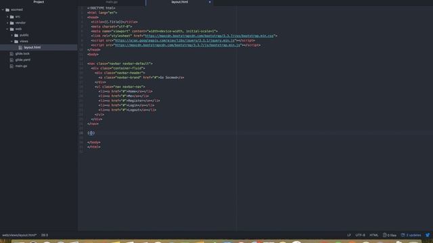Image resolution: width=433 pixels, height=243 pixels.
Task: Click the glide.yaml file icon
Action: click(x=12, y=60)
